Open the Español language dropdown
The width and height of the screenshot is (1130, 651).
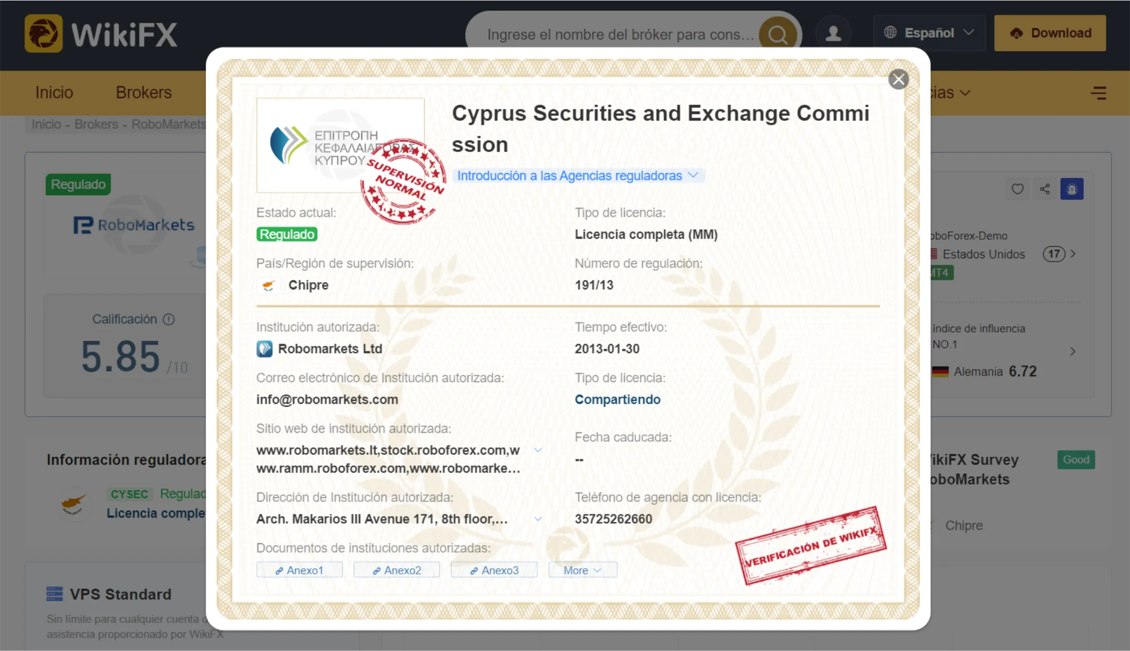[x=929, y=33]
